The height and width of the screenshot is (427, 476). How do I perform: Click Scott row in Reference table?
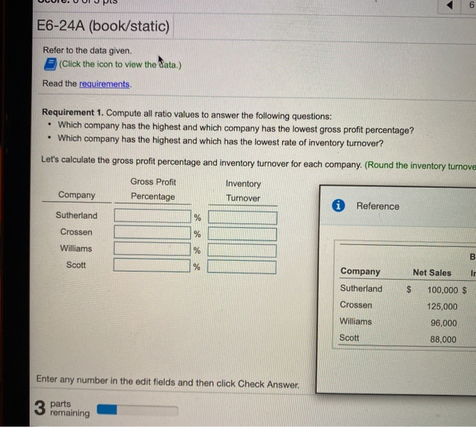pos(407,339)
